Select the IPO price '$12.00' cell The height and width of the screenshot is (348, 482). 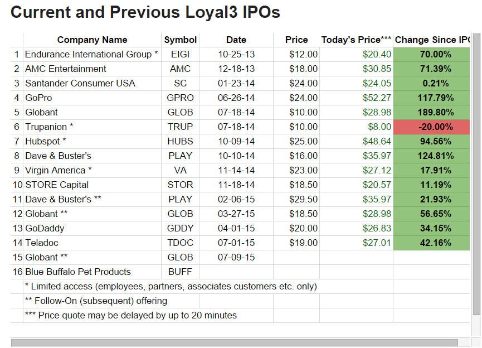(x=296, y=55)
